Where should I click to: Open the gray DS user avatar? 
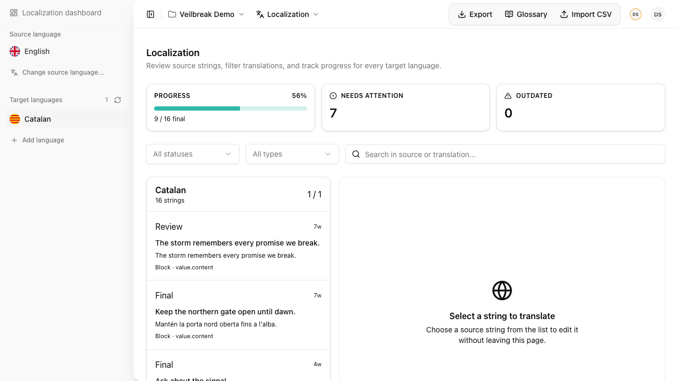[x=658, y=14]
